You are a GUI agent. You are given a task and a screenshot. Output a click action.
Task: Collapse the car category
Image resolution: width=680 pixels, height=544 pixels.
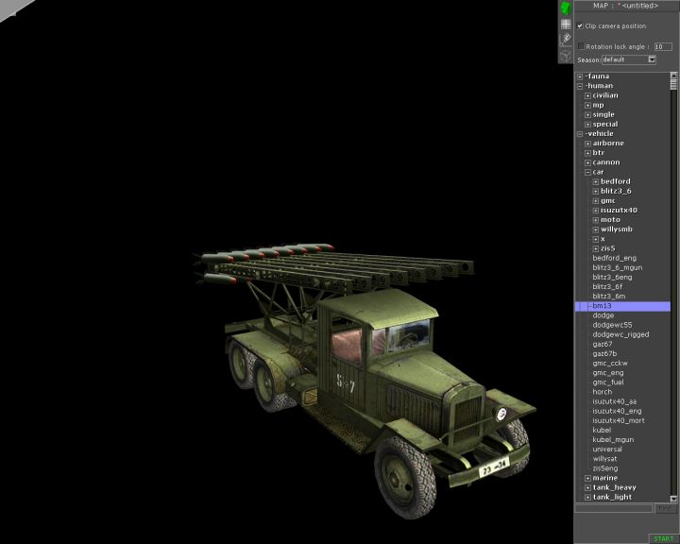click(587, 172)
